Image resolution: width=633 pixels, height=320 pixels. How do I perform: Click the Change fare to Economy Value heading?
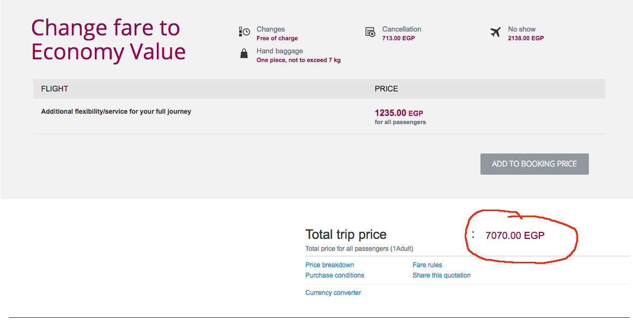pos(108,40)
